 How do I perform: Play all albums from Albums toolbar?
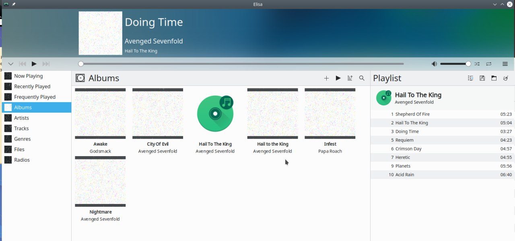[x=338, y=78]
